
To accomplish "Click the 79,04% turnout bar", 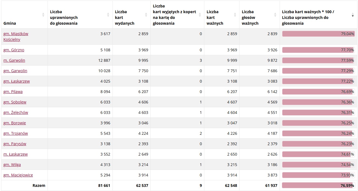I will 318,34.
